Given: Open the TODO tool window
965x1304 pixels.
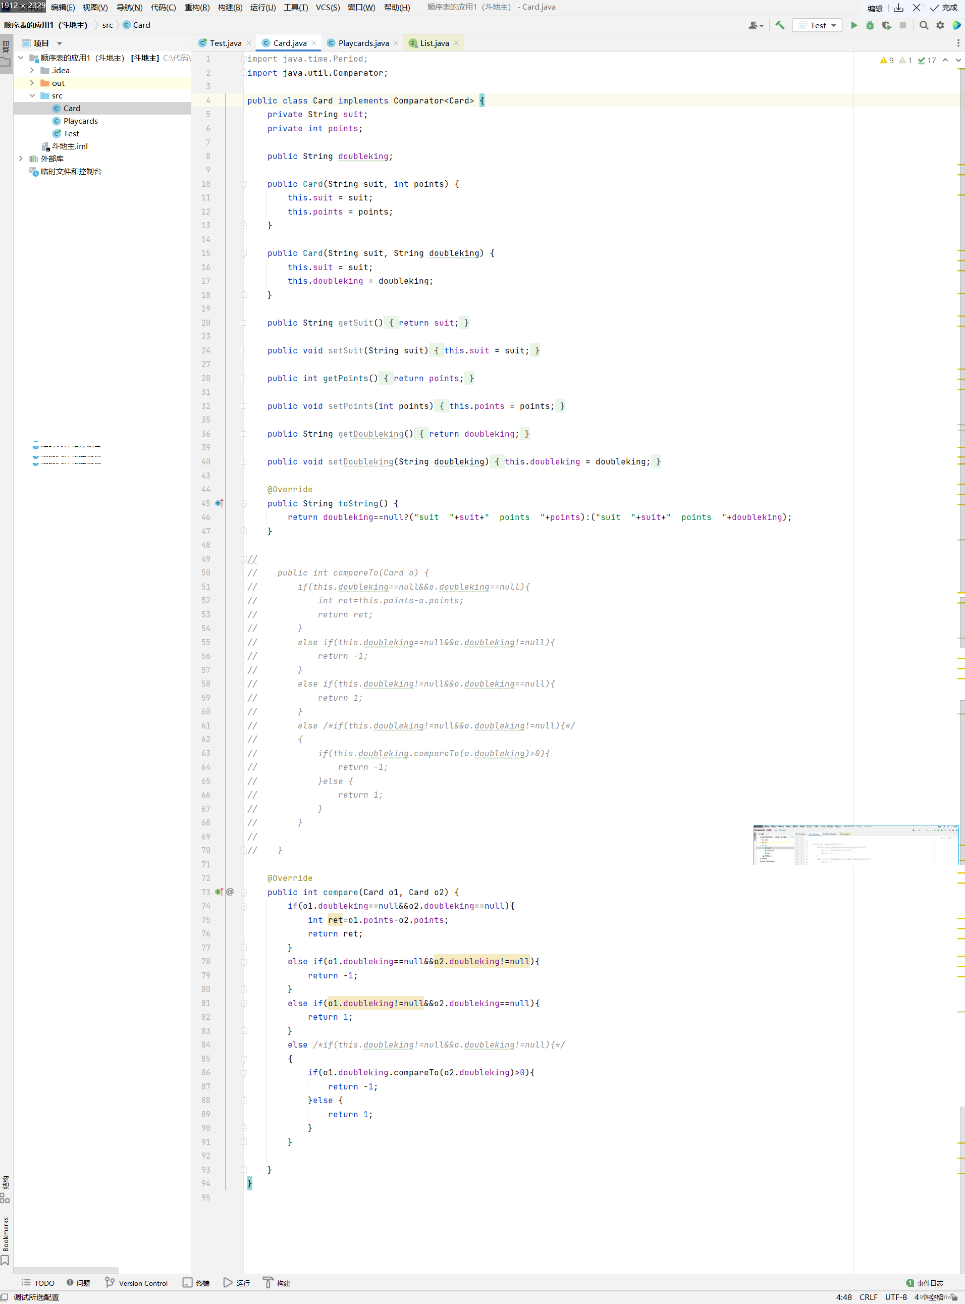Looking at the screenshot, I should tap(38, 1283).
